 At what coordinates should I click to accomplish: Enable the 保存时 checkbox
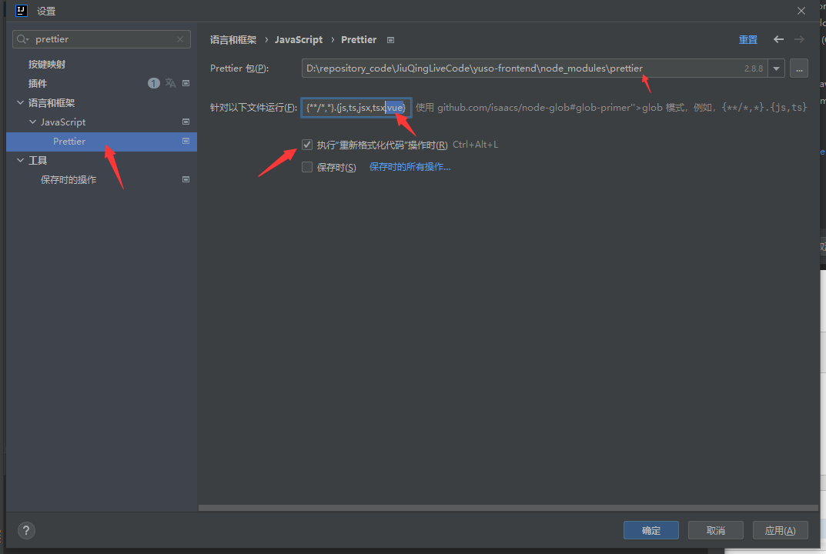(x=307, y=167)
